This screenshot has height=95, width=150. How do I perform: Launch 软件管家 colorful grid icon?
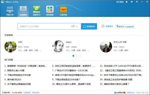(x=50, y=9)
